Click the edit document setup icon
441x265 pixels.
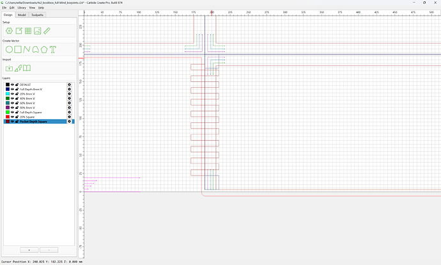(x=19, y=31)
